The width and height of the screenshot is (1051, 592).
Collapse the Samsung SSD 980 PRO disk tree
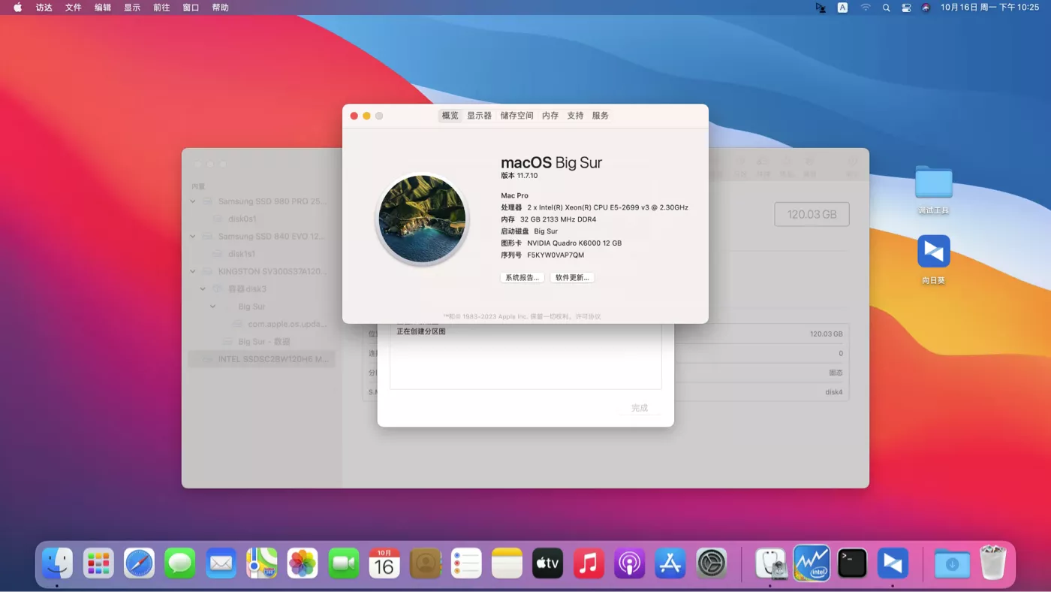191,201
